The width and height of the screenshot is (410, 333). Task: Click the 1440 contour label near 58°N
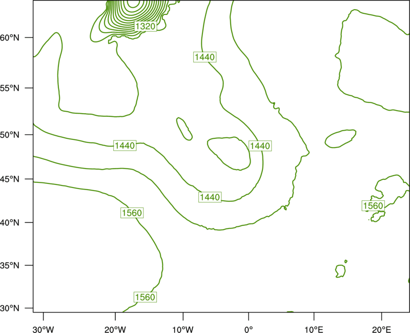point(204,57)
